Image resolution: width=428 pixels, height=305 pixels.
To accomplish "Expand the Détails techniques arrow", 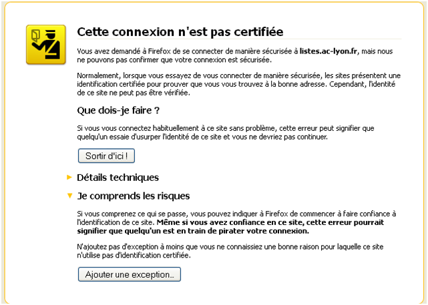I will tap(69, 178).
